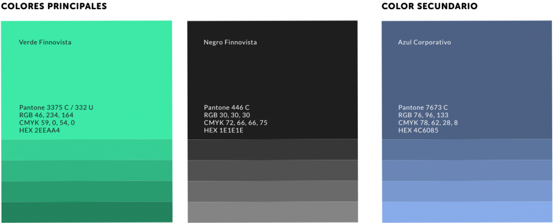Click 'Pantone 446 C' text
Screen dimensions: 555x223
pos(227,107)
